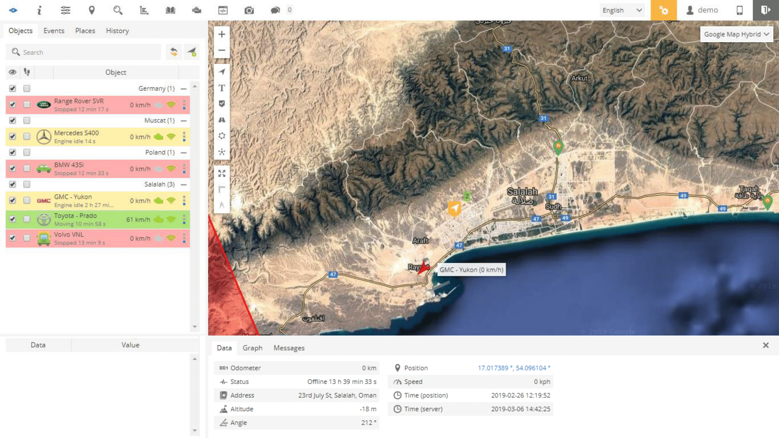Open the English language dropdown
The width and height of the screenshot is (779, 438).
622,10
